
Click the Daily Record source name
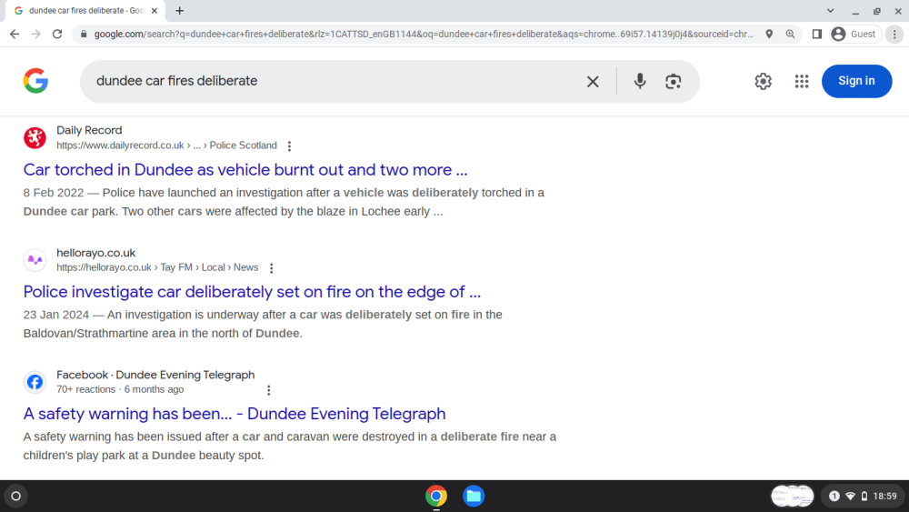pos(89,130)
